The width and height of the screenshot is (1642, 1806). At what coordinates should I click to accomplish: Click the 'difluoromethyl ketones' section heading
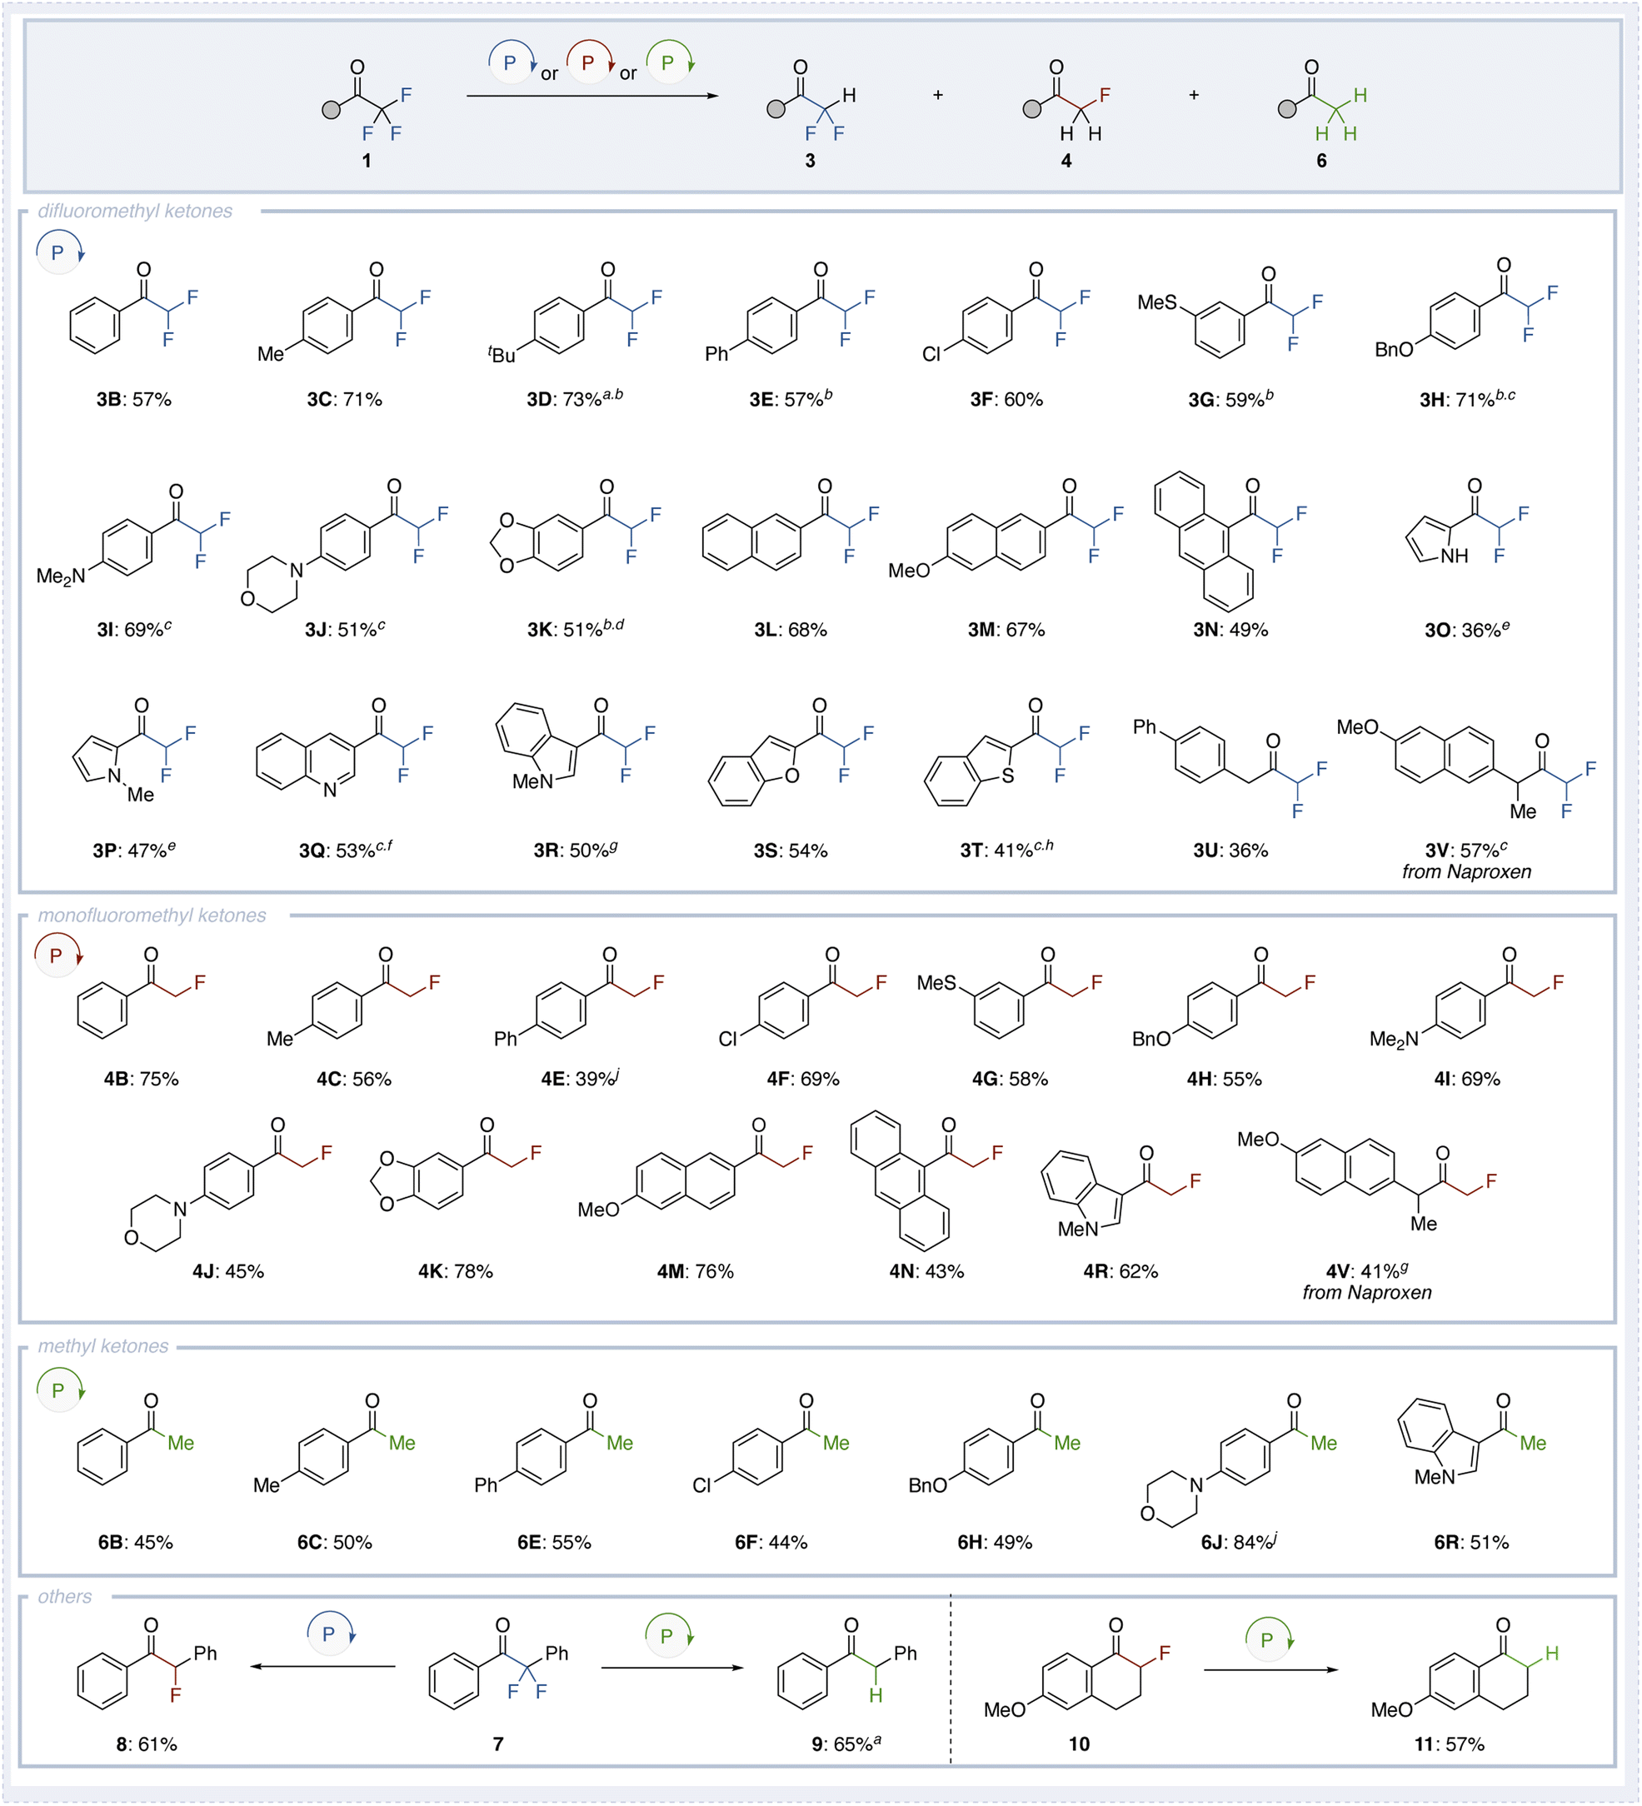[135, 211]
